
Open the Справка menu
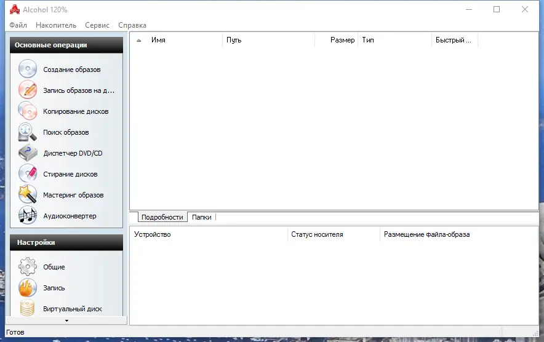[132, 25]
